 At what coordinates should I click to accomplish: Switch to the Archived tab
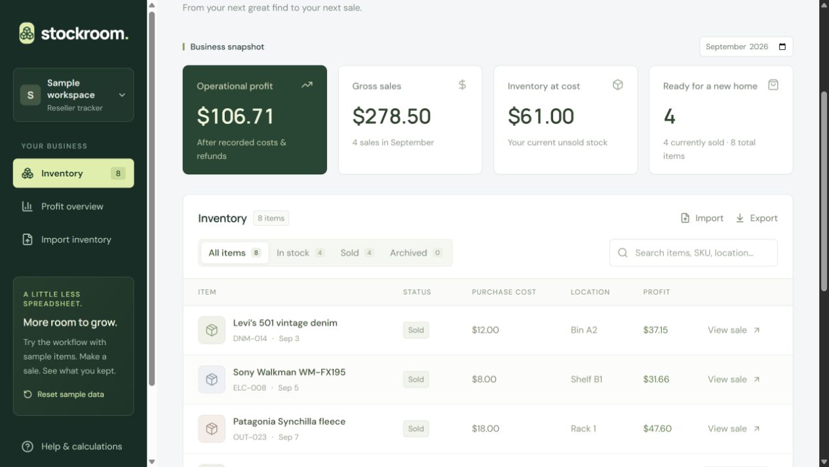416,253
